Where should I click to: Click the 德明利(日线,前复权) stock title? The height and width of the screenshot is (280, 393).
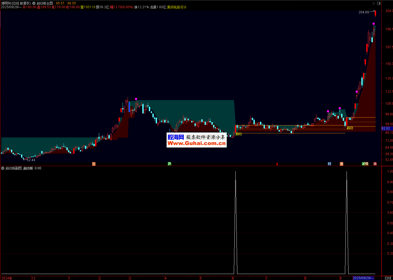tap(16, 3)
